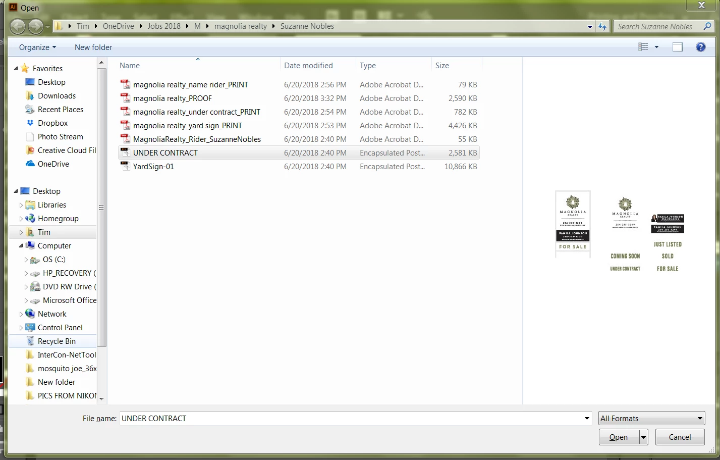Expand the Network tree node
The image size is (720, 460).
21,314
